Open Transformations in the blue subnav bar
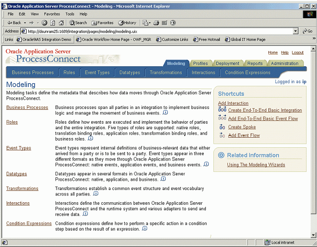This screenshot has width=317, height=247. point(166,73)
